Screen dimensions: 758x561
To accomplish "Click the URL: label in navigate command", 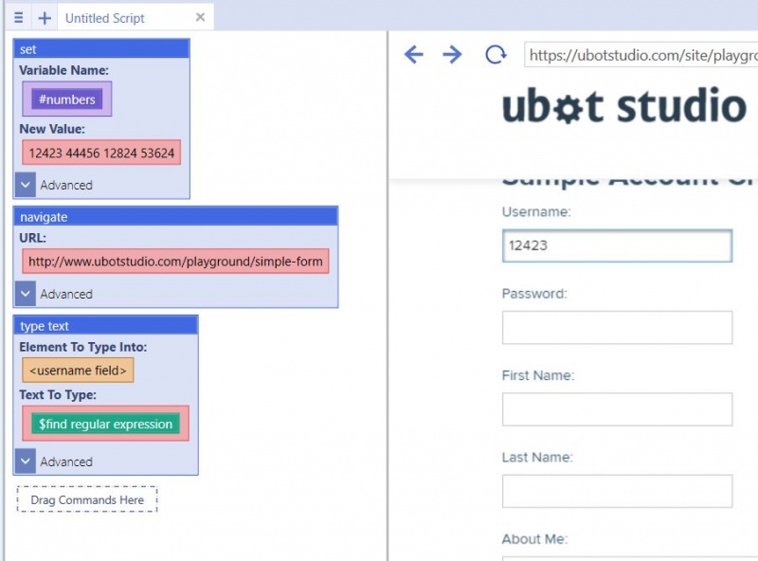I will point(33,238).
